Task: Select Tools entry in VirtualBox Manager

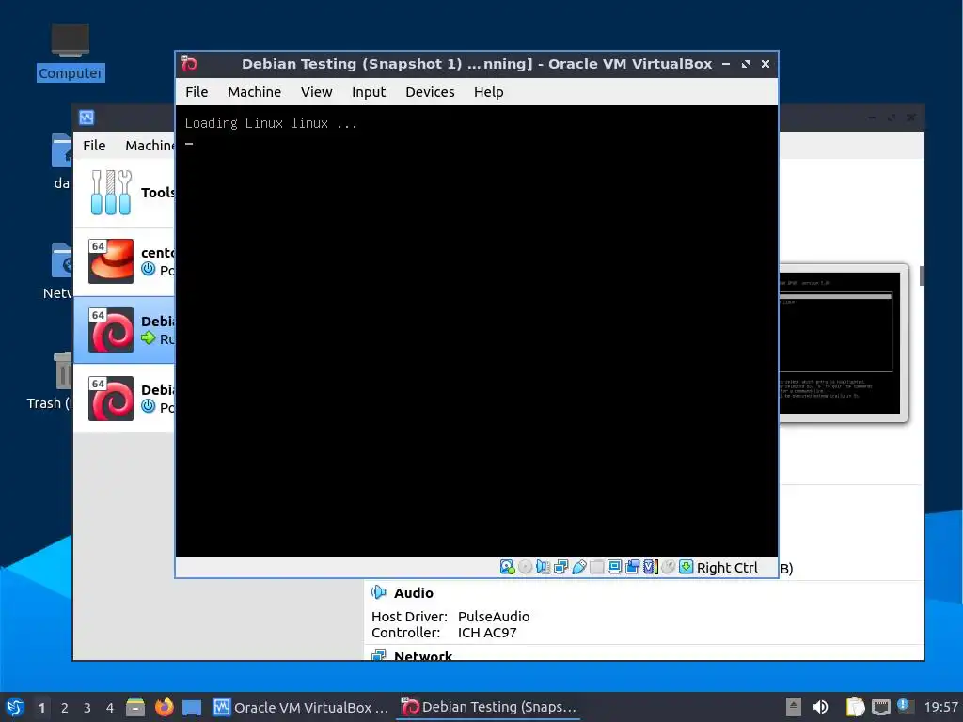Action: coord(125,193)
